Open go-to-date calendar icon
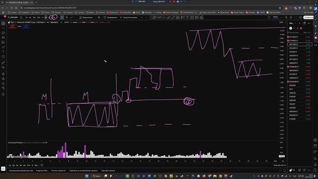Image resolution: width=318 pixels, height=179 pixels. click(x=42, y=166)
